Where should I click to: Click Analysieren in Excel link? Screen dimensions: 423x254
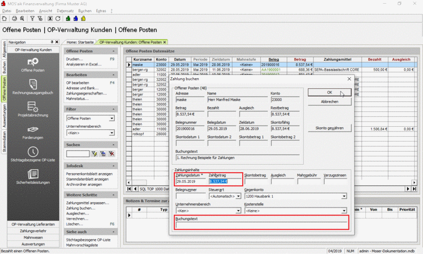84,64
